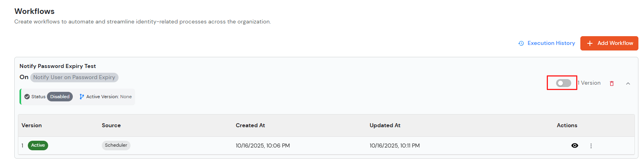Viewport: 642px width, 163px height.
Task: Click the Execution History clock icon
Action: (x=521, y=43)
